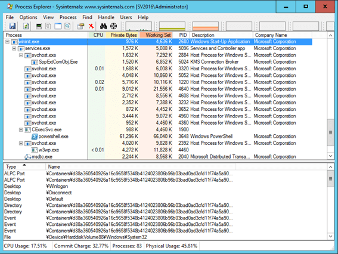Viewport: 338px width, 254px height.
Task: Click the msdtc.exe process icon
Action: click(x=28, y=157)
